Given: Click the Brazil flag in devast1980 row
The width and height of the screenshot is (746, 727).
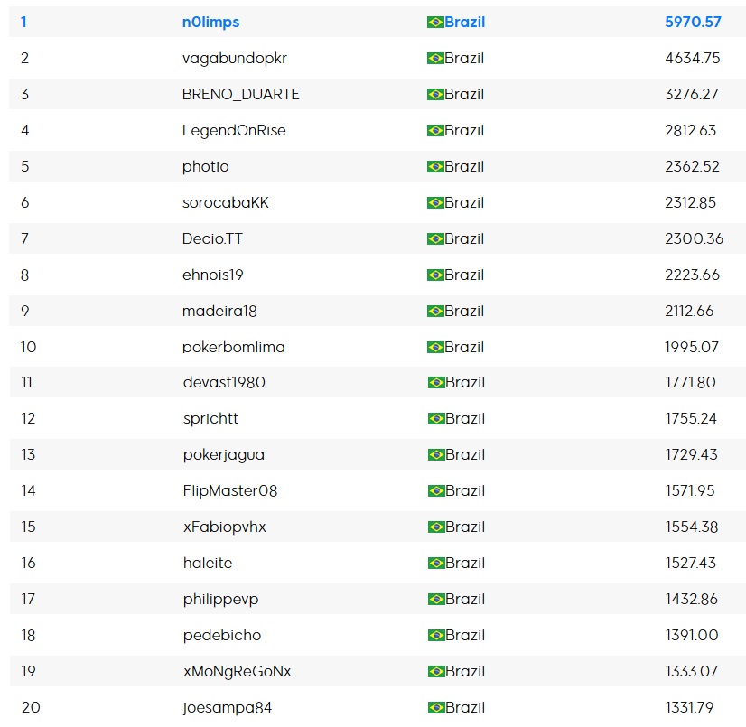Looking at the screenshot, I should 436,383.
